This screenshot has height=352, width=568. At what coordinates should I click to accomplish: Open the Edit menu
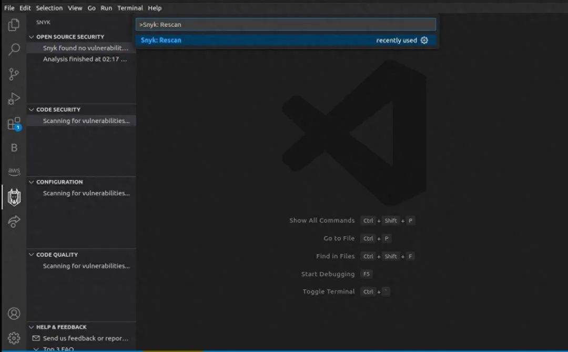(x=25, y=7)
